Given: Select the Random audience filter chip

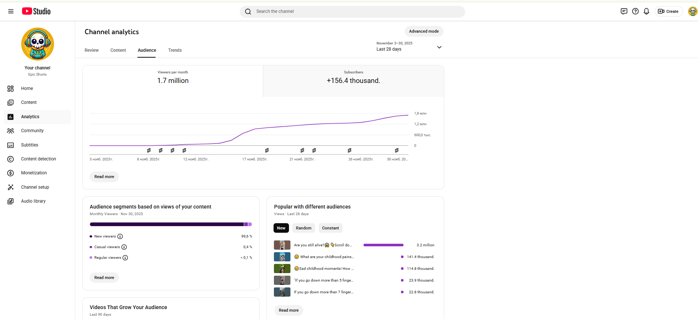Looking at the screenshot, I should [x=303, y=228].
